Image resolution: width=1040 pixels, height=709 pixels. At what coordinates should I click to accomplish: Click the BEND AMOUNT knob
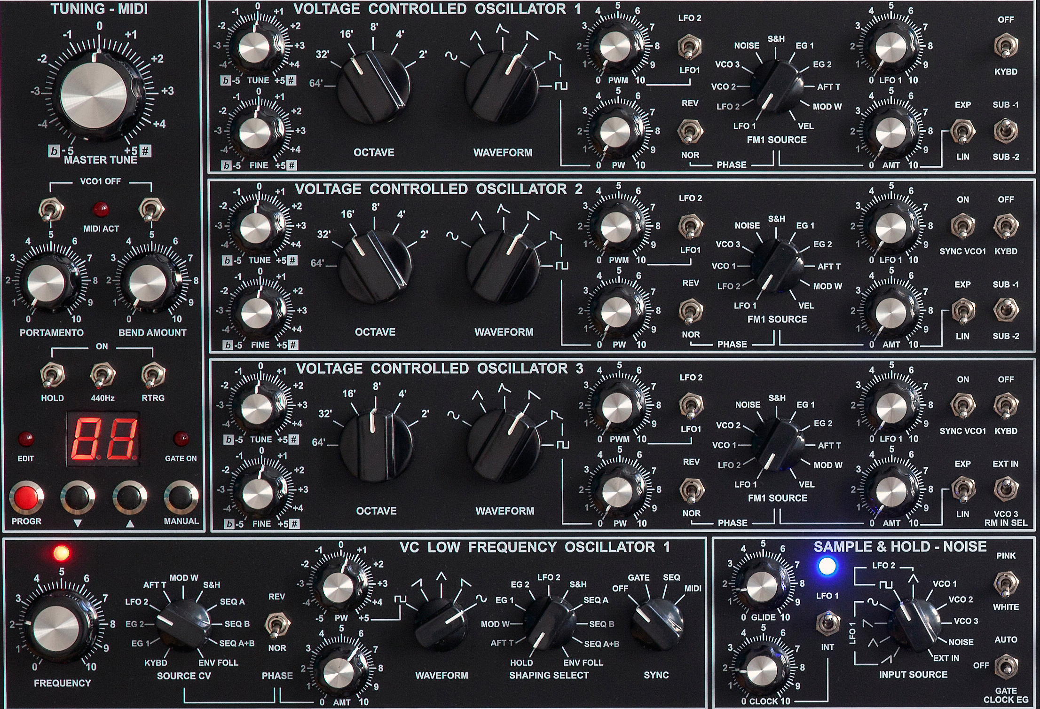[x=150, y=283]
